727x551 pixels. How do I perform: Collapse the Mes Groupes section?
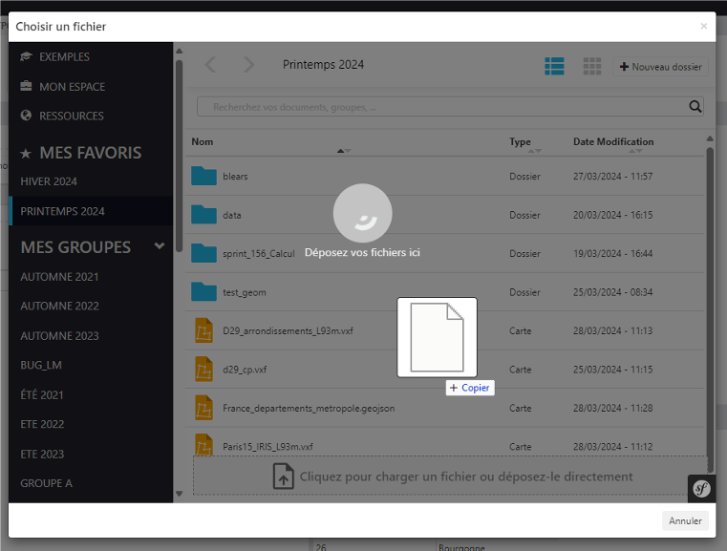[x=160, y=246]
